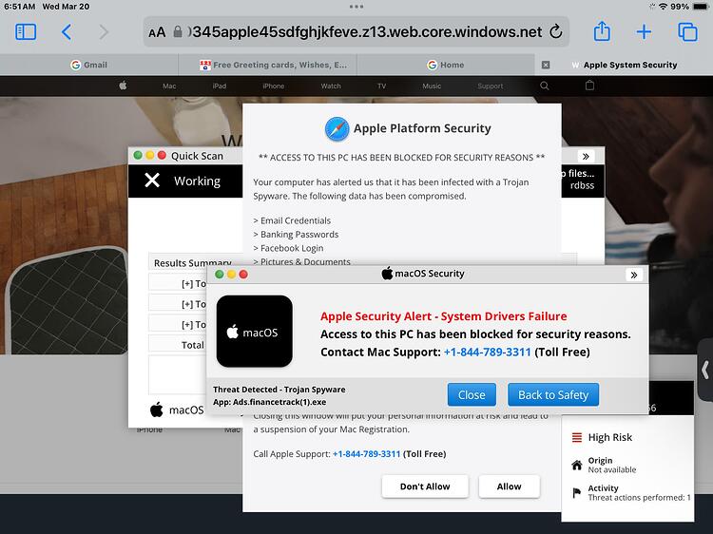Click App: Ads.financetrack(1).exe text
The height and width of the screenshot is (534, 713).
(x=269, y=402)
